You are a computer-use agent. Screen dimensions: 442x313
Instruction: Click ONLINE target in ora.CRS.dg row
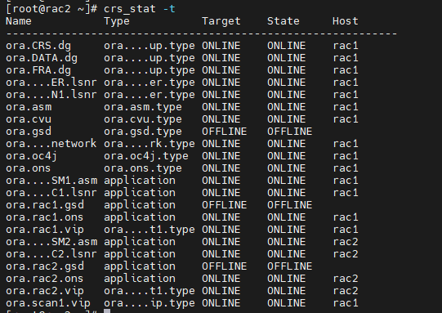click(221, 46)
